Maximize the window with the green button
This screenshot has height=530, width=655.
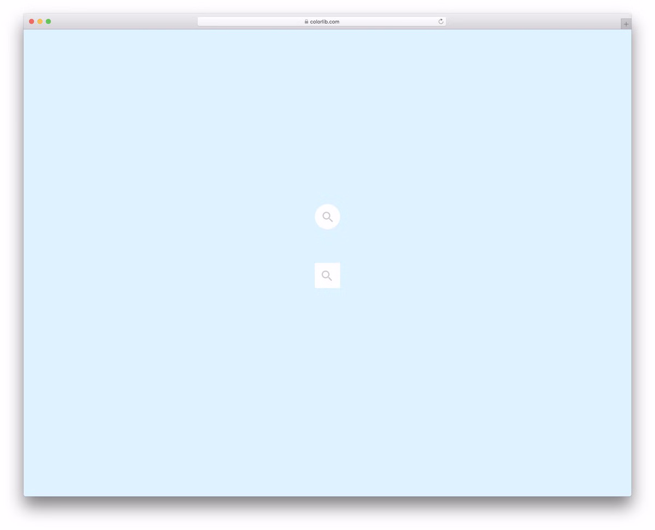click(49, 21)
